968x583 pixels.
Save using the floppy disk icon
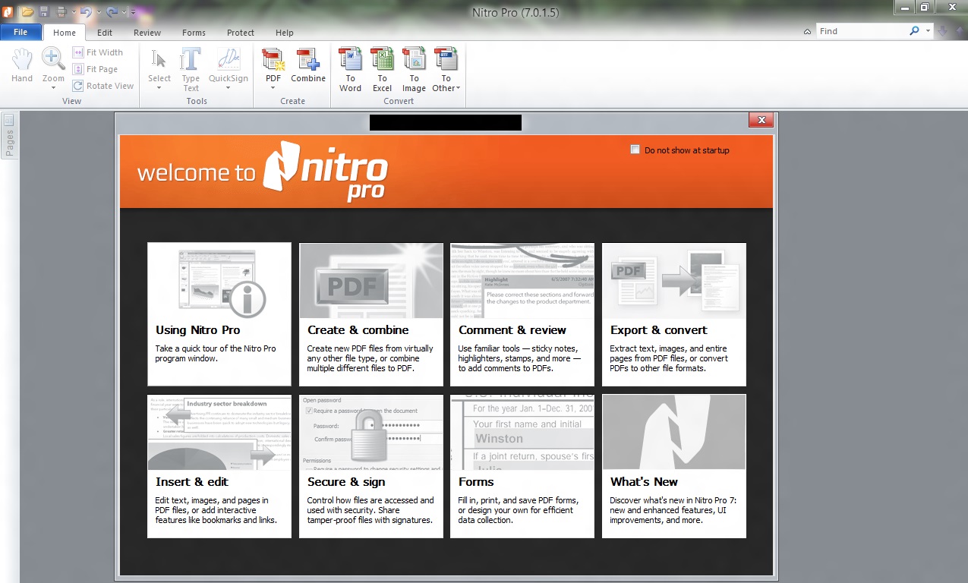pyautogui.click(x=44, y=12)
